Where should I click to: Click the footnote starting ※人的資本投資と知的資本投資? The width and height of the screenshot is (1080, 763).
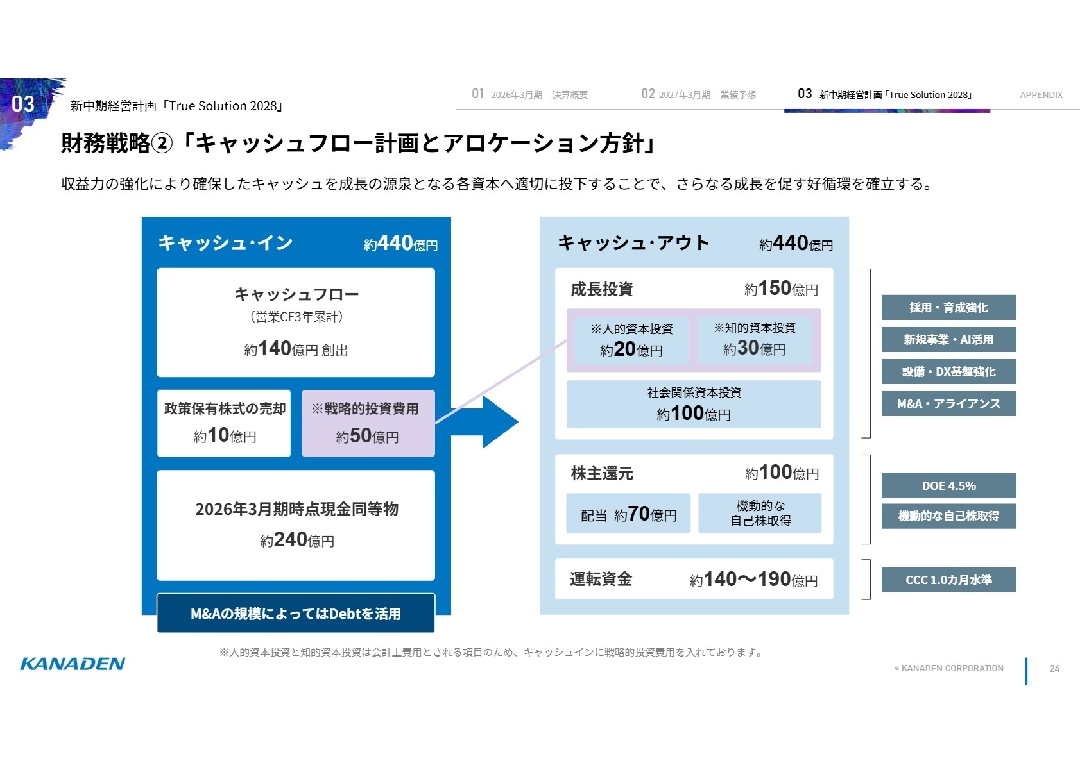(x=492, y=652)
